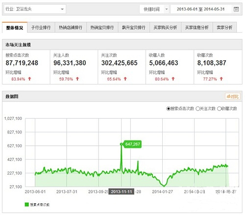Open the 快捷时间 dropdown
This screenshot has width=245, height=215.
pos(154,9)
